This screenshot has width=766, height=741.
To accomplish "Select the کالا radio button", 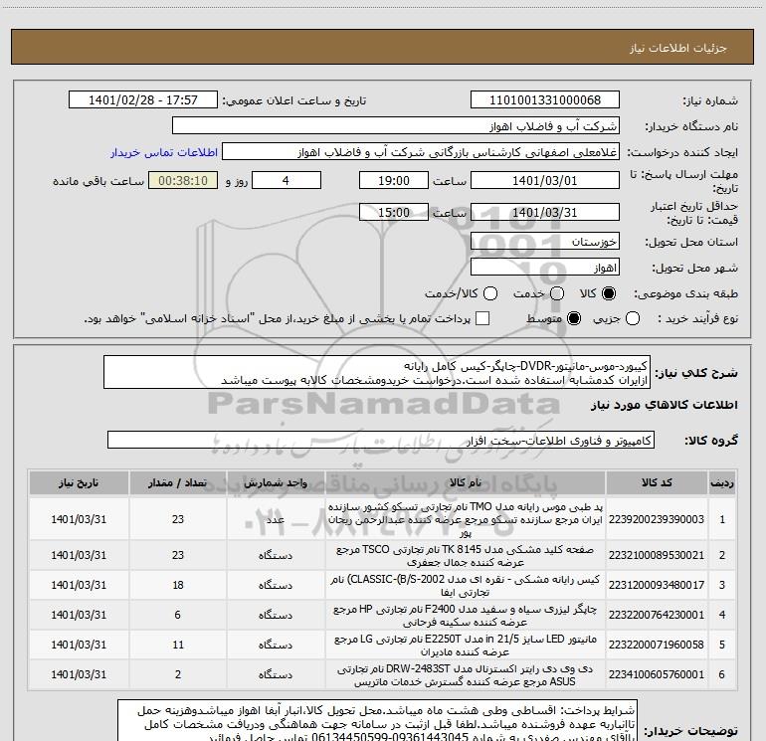I will tap(609, 293).
